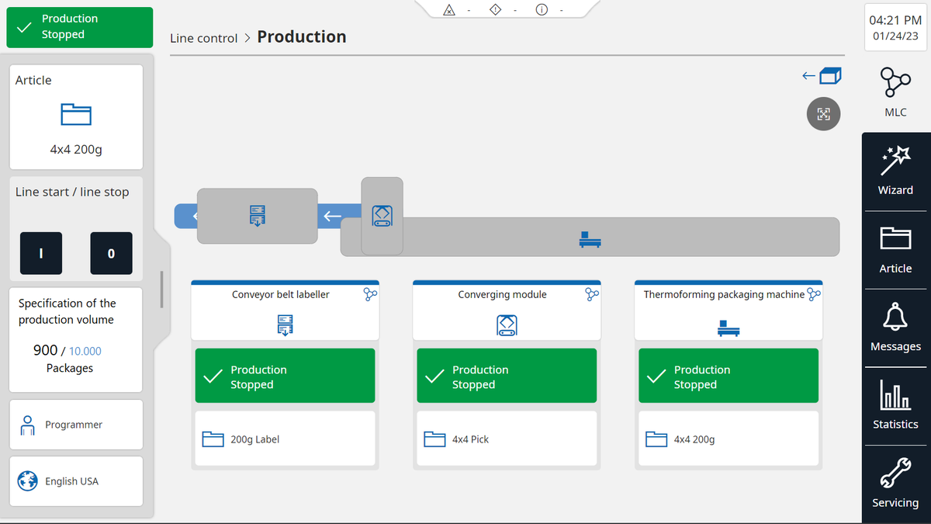Screen dimensions: 931x524
Task: Select the converging module in line diagram
Action: click(x=382, y=214)
